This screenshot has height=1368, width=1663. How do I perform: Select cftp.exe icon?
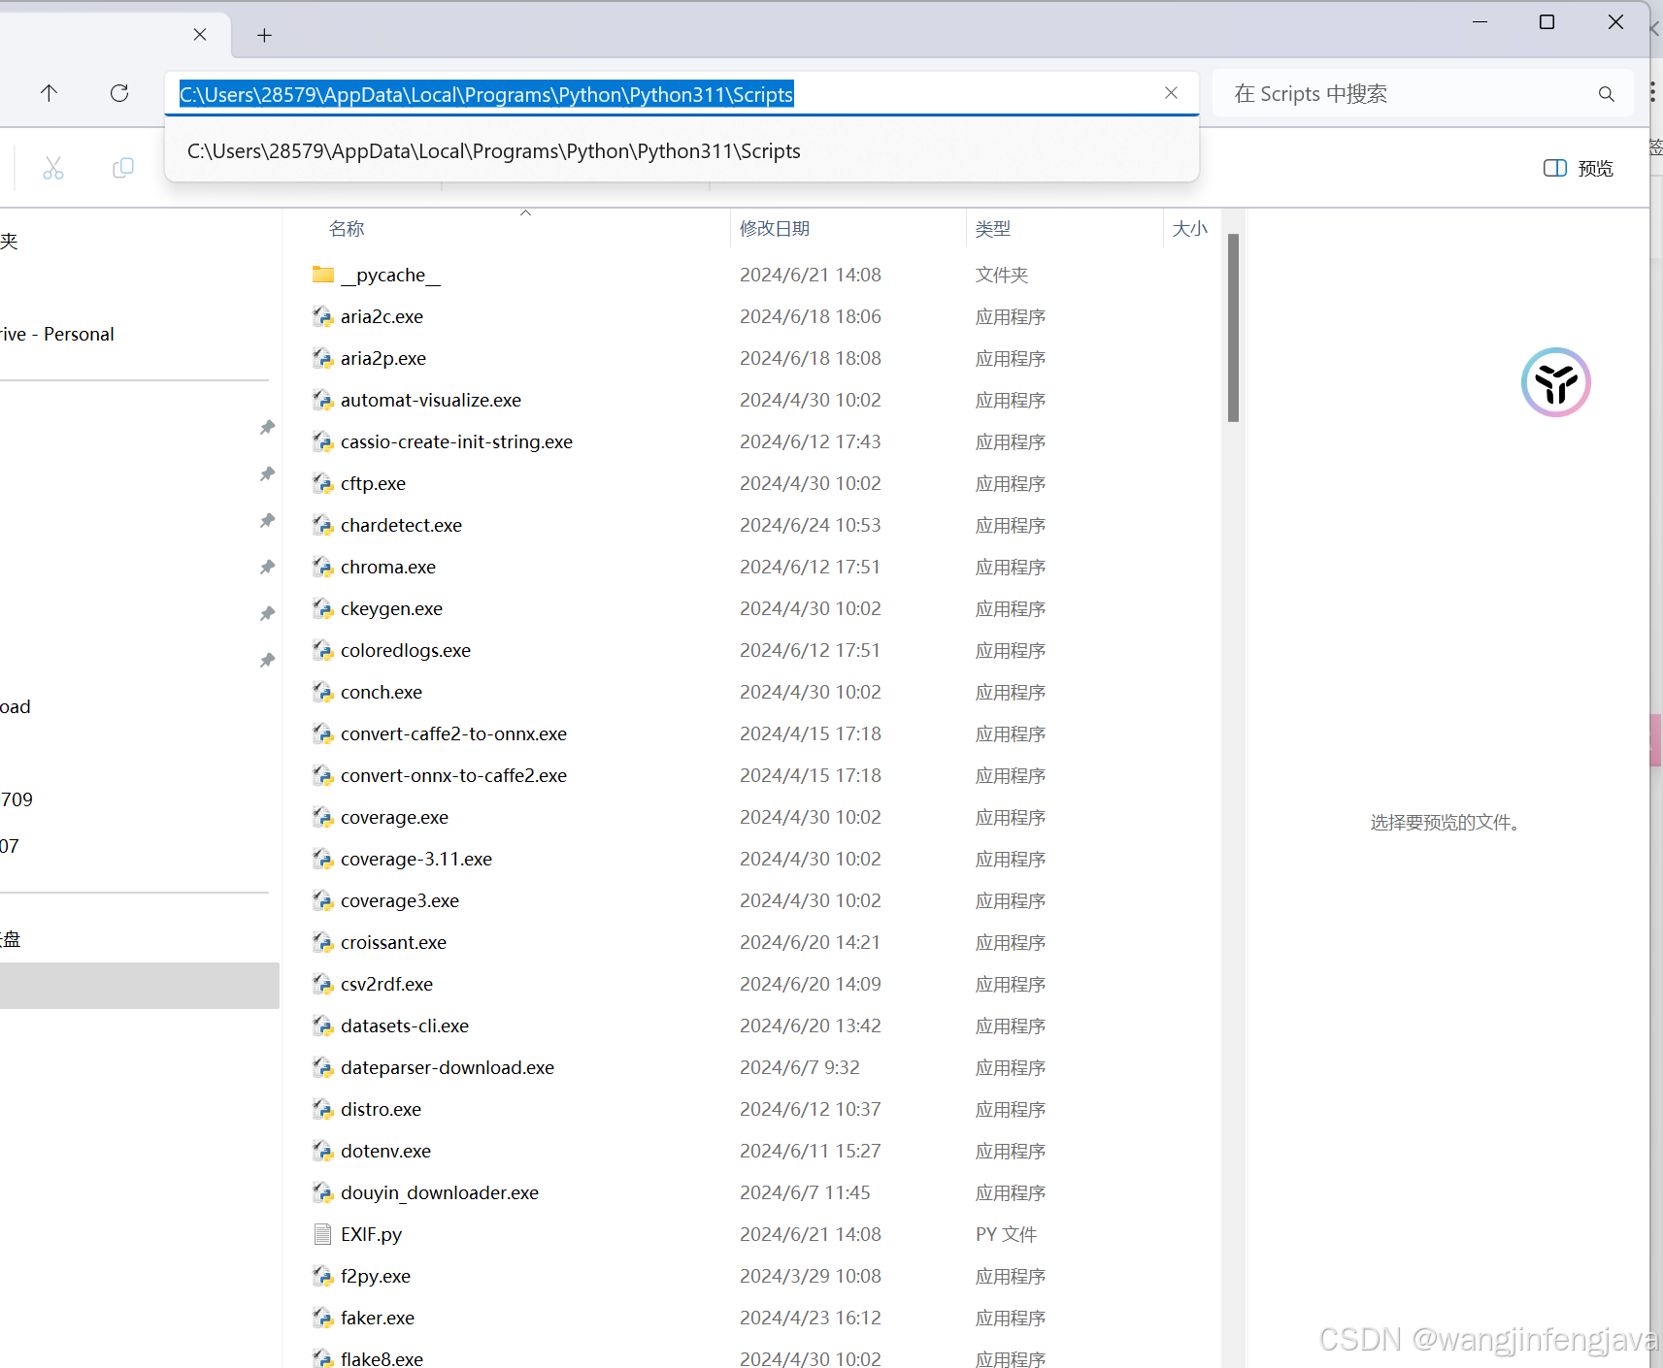[x=323, y=483]
